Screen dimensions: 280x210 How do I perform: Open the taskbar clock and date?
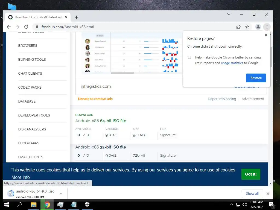(x=256, y=205)
